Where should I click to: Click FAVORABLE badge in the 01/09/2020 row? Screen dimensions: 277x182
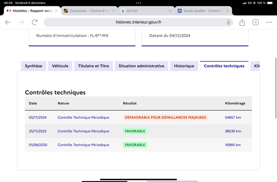tap(135, 145)
